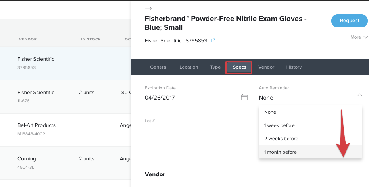Select the Specs tab
Screen dimensions: 369x187
(x=239, y=67)
